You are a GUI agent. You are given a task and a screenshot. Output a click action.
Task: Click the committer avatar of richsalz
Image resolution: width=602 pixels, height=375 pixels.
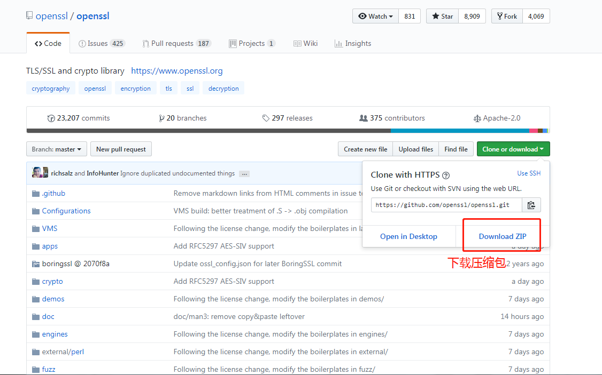click(37, 172)
